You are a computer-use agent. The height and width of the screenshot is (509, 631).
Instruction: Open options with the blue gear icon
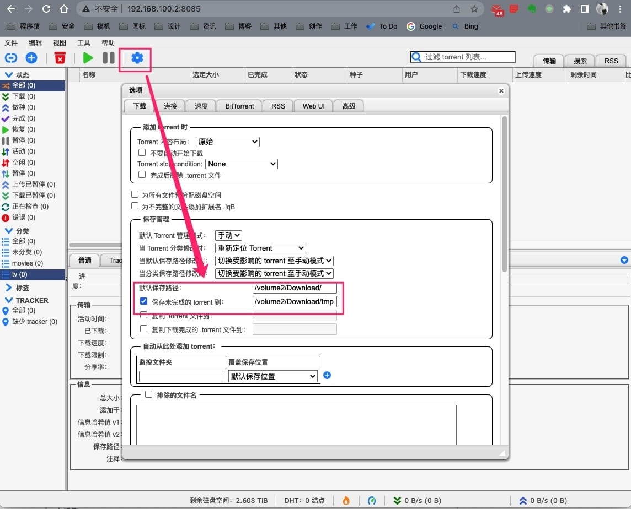[137, 58]
